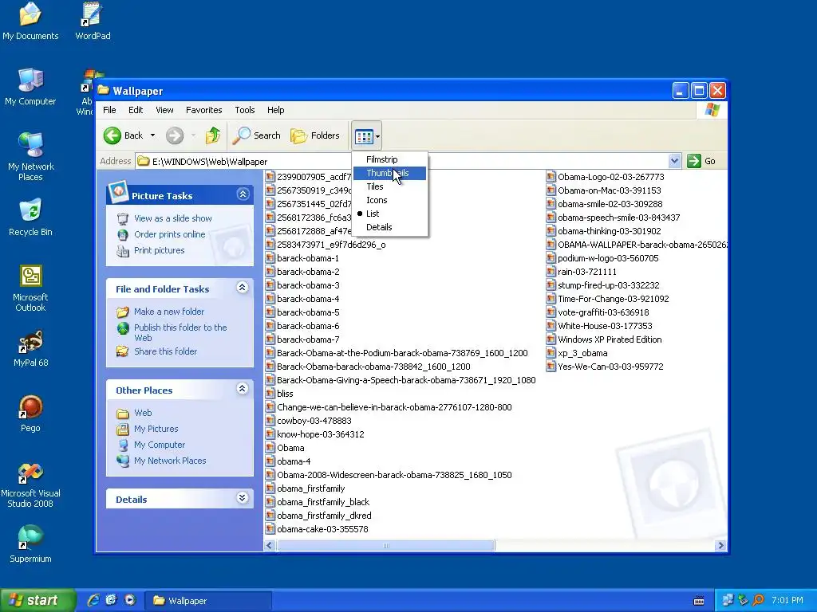Click the scroll right arrow

pyautogui.click(x=720, y=545)
